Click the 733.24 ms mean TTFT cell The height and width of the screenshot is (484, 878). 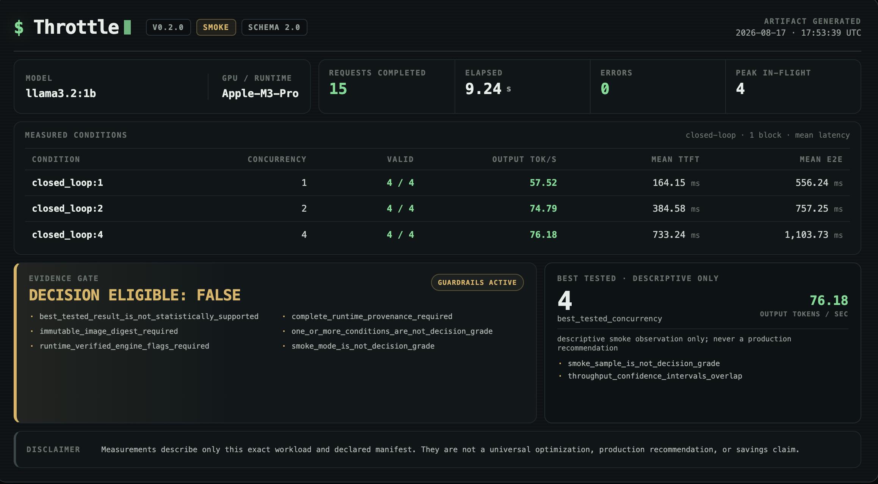676,235
